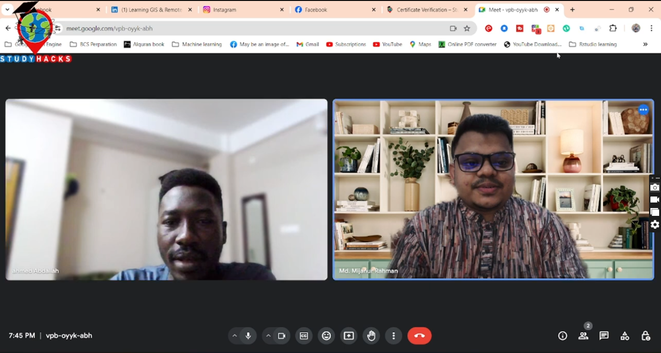
Task: Click the Md. Mijanur Rahman video tile
Action: 493,190
